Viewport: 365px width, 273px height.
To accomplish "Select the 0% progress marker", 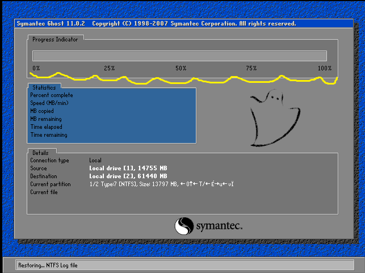I will tap(36, 68).
